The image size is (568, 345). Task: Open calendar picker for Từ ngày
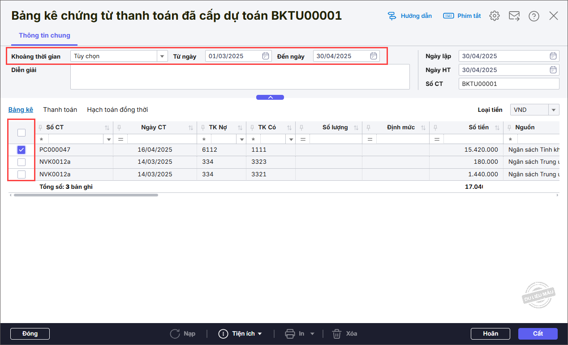[x=265, y=56]
